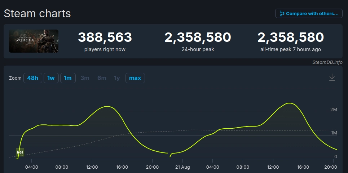The image size is (348, 173).
Task: Select the disabled 6m zoom option
Action: click(x=102, y=78)
